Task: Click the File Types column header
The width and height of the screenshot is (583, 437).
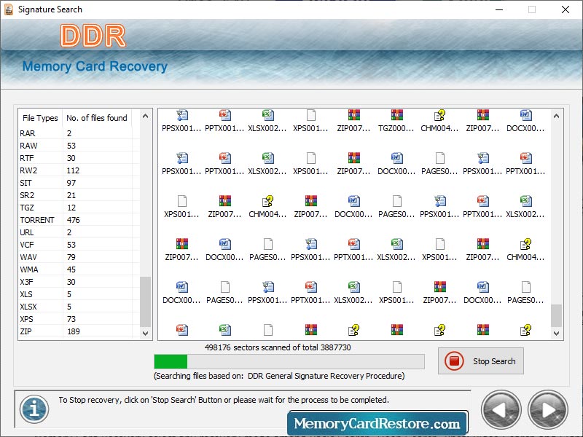Action: pos(40,118)
